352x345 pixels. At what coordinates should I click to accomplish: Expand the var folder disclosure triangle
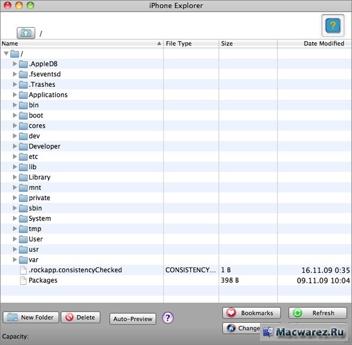(15, 259)
